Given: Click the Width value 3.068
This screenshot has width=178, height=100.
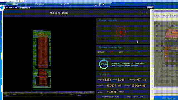Looking at the screenshot, I should tap(121, 80).
